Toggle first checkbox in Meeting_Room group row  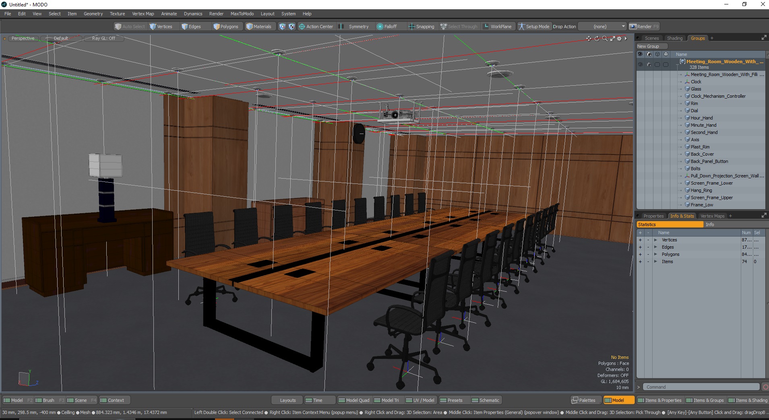(x=657, y=64)
